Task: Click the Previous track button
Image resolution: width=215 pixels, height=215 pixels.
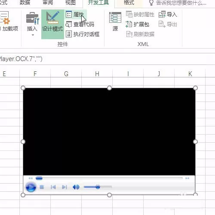Action: (x=53, y=187)
